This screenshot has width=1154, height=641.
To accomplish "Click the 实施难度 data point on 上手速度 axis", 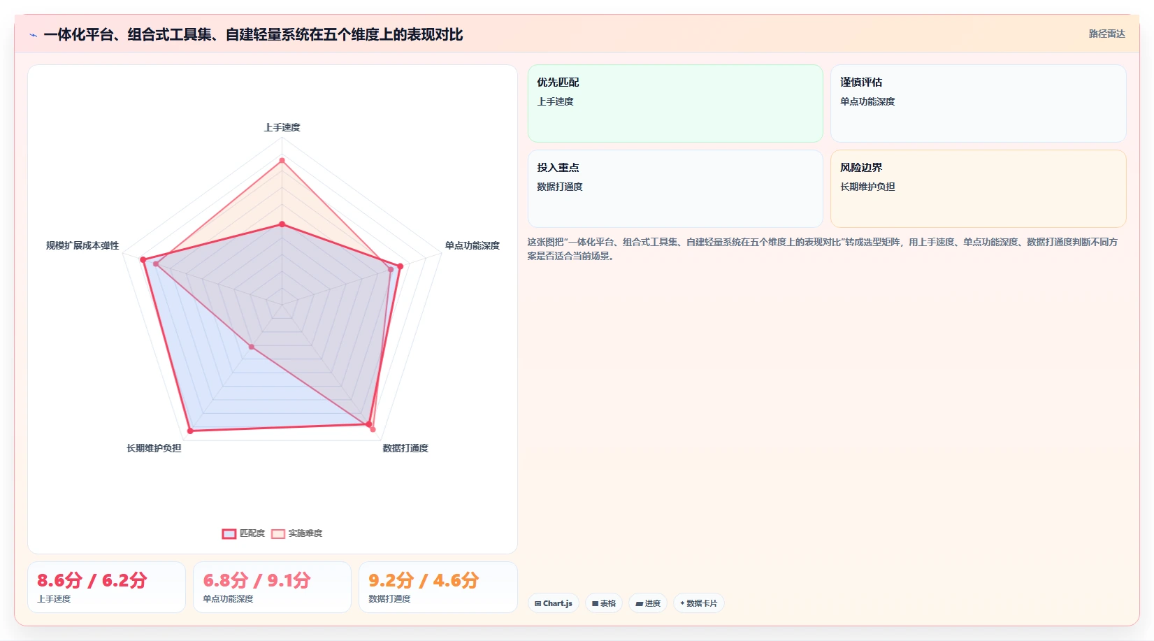I will coord(282,160).
